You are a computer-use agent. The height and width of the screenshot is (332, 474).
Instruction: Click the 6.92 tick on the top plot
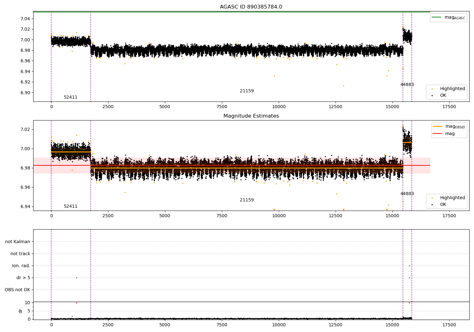[x=25, y=82]
